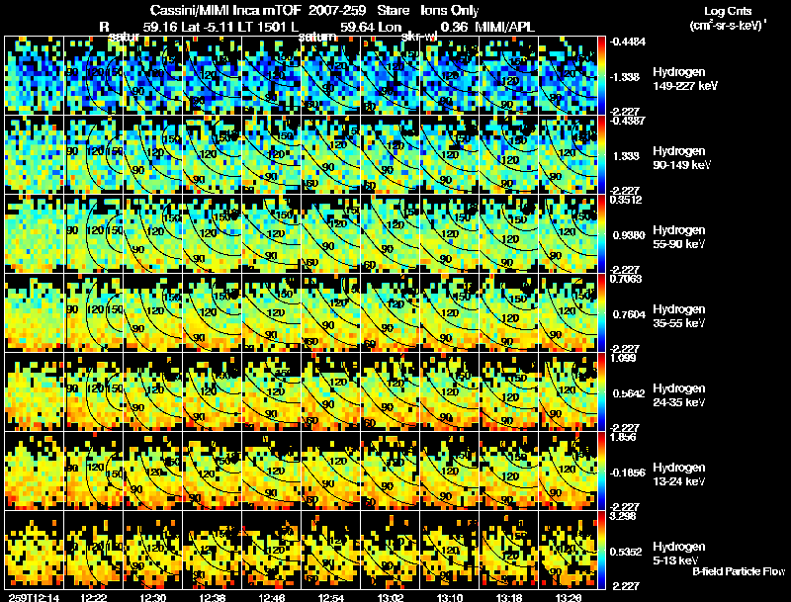Click the 'Hydrogen 5-13 keV' row label
This screenshot has height=602, width=791.
[679, 554]
